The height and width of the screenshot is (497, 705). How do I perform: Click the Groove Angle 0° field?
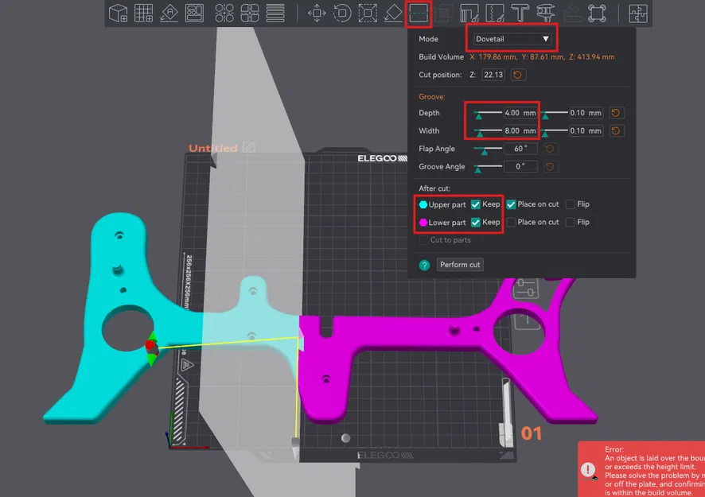click(x=520, y=167)
